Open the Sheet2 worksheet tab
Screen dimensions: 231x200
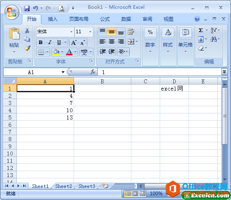point(64,186)
